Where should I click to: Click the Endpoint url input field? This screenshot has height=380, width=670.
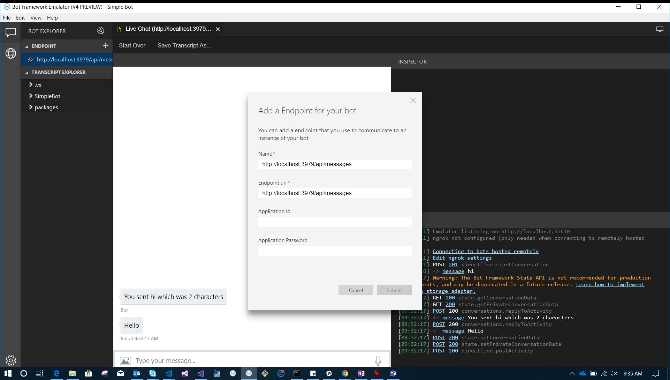(334, 193)
